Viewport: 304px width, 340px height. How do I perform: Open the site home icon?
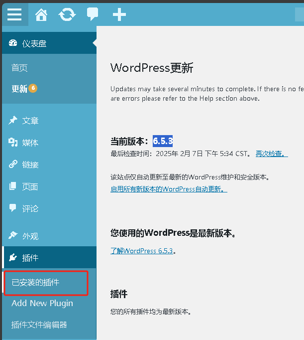pos(41,14)
